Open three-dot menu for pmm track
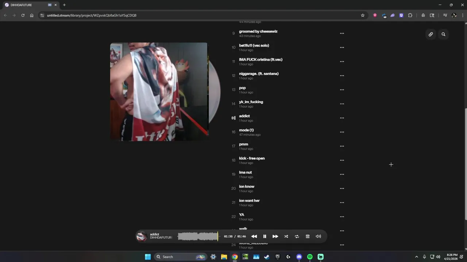This screenshot has height=262, width=467. [342, 146]
